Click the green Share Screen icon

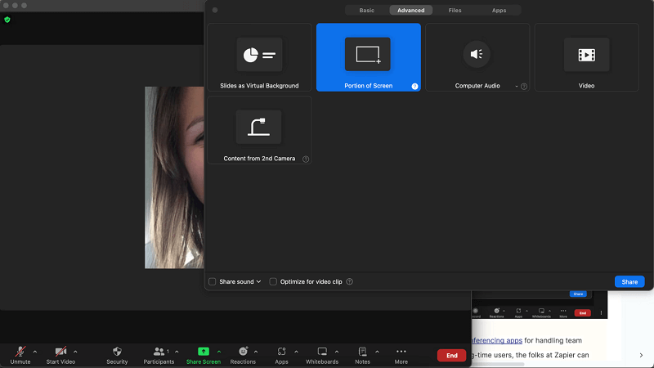(x=203, y=352)
